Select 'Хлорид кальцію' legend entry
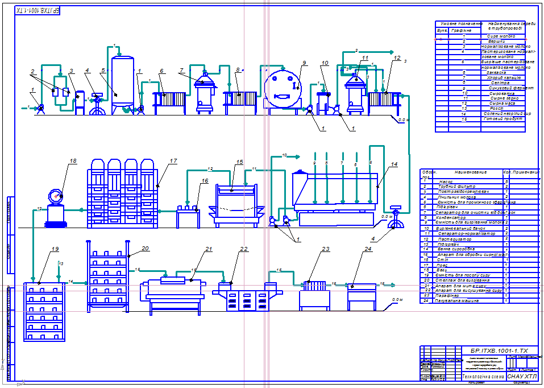Screen dimensions: 544x388 click(x=504, y=78)
